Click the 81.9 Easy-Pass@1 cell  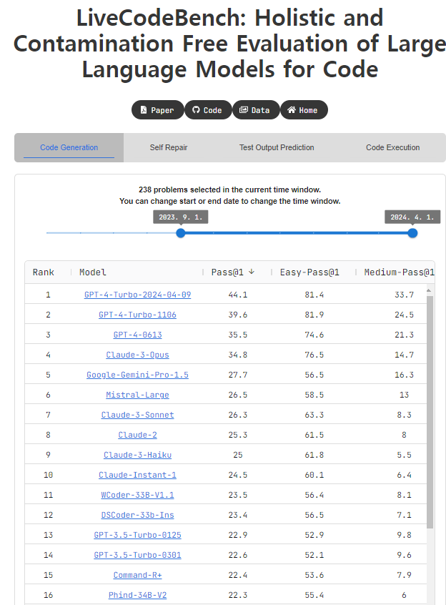[x=314, y=315]
